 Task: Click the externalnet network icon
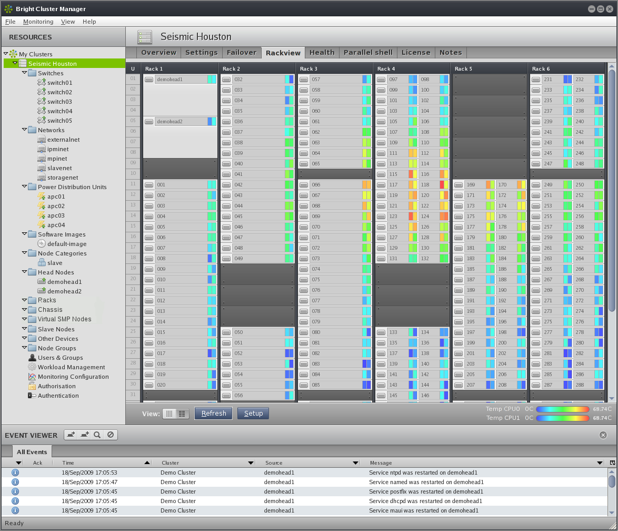point(42,139)
